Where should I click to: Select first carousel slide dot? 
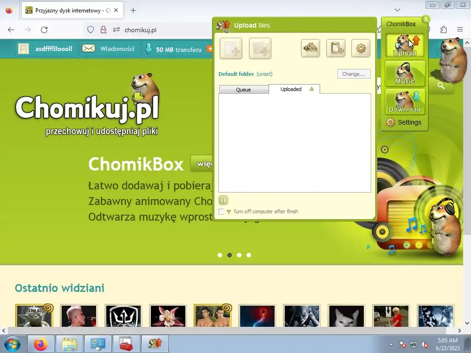click(220, 255)
